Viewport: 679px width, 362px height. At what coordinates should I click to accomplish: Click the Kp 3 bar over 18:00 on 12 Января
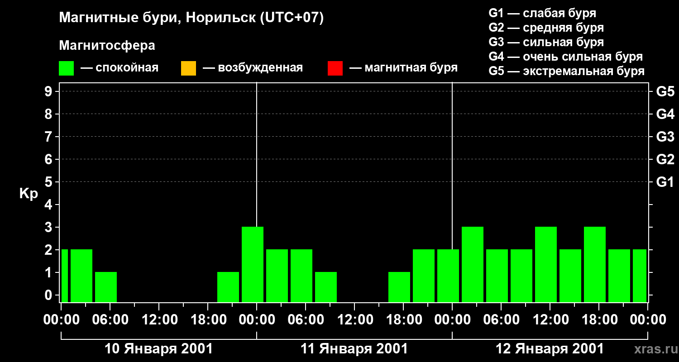pyautogui.click(x=595, y=264)
